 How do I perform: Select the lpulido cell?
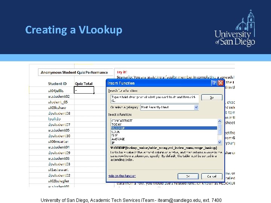[x=54, y=119]
